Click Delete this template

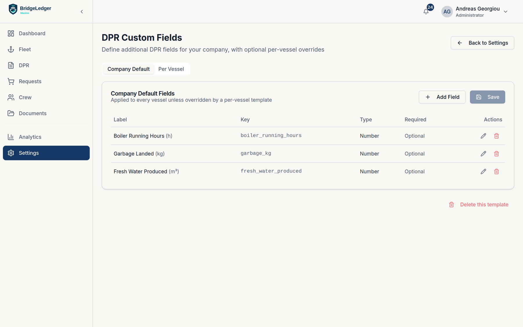tap(479, 205)
